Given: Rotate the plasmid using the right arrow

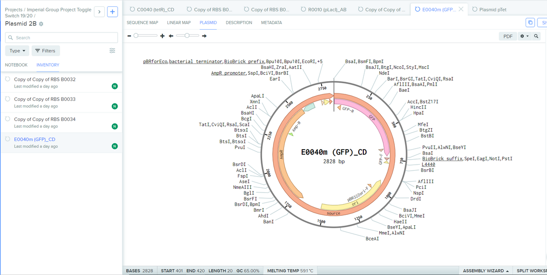Looking at the screenshot, I should (x=205, y=36).
